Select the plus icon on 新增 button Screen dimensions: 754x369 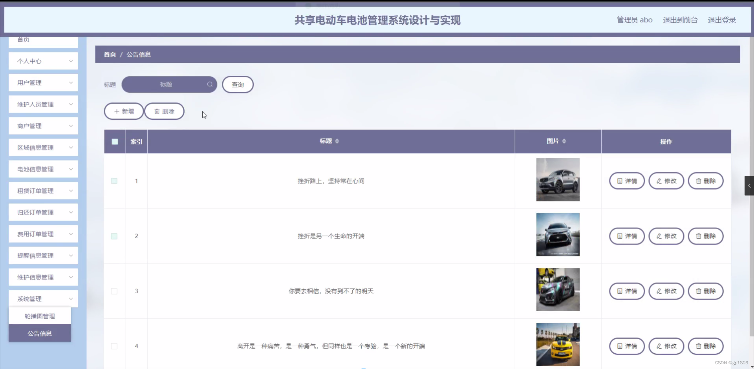pyautogui.click(x=117, y=111)
